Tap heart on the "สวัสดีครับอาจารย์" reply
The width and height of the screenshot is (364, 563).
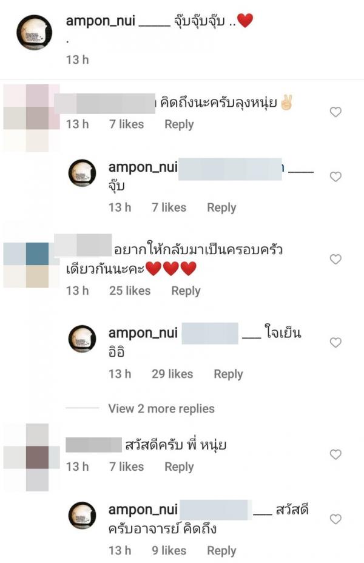click(x=335, y=519)
